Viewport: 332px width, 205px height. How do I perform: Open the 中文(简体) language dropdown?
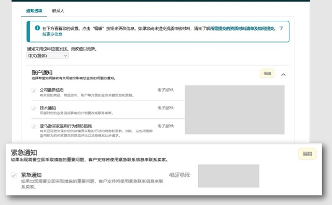pyautogui.click(x=48, y=56)
